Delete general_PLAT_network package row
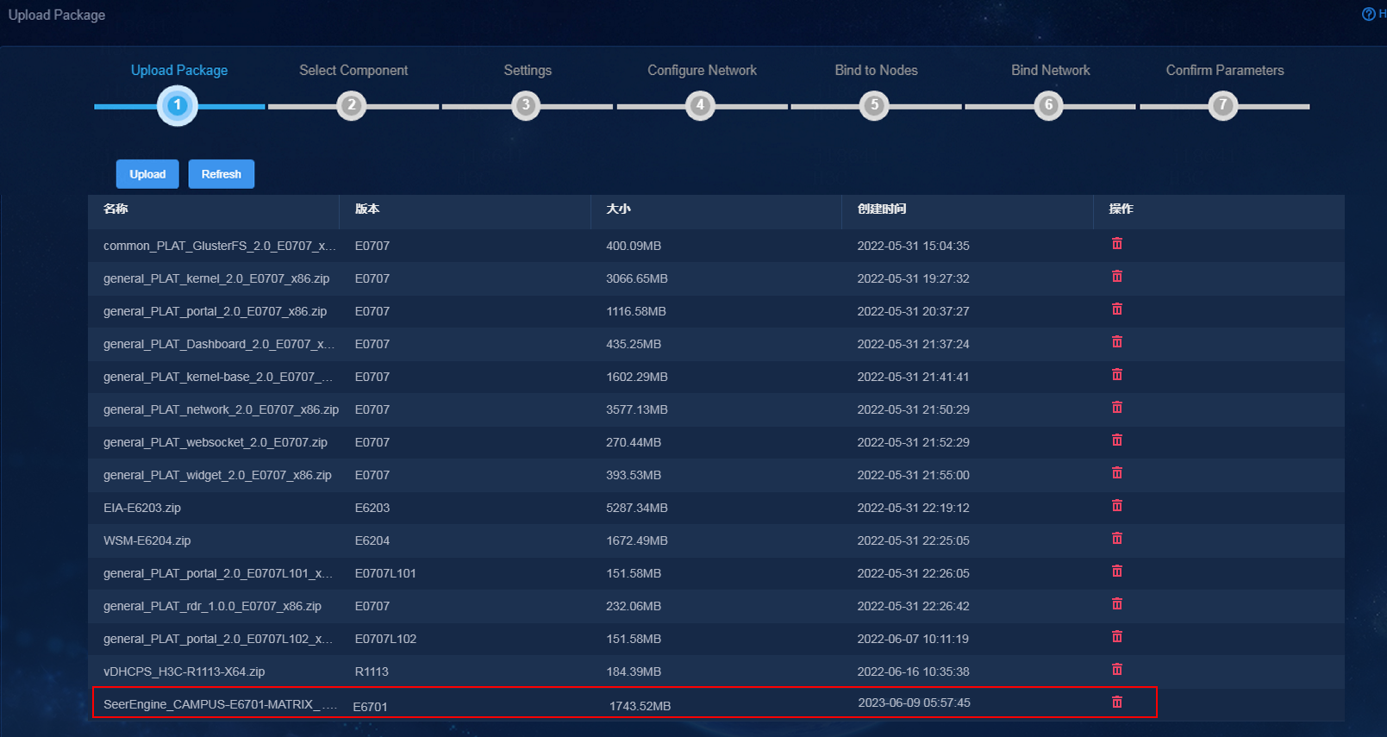The image size is (1387, 737). pos(1116,408)
